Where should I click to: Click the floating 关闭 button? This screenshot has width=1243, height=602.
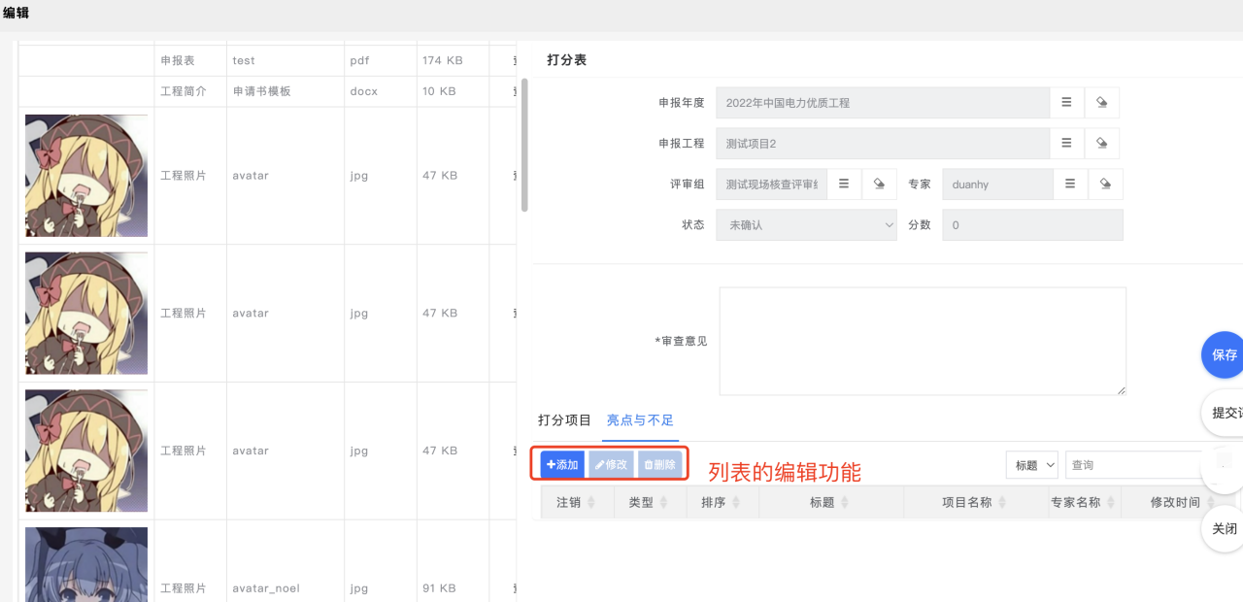click(1223, 529)
